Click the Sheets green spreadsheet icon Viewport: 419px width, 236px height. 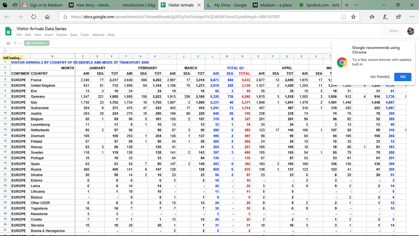8,31
